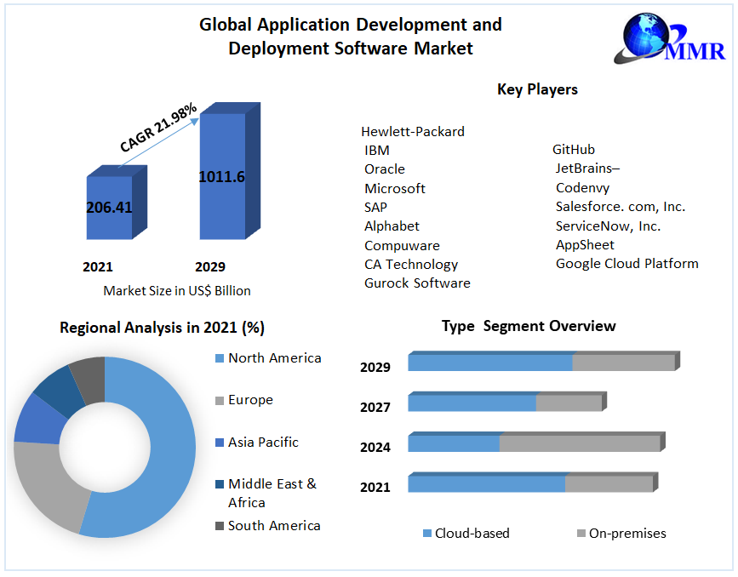Click the CAGR 21.98% growth label
738x577 pixels.
(x=158, y=128)
